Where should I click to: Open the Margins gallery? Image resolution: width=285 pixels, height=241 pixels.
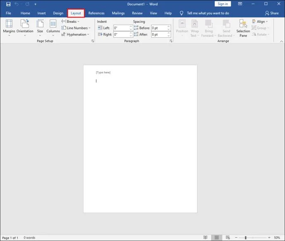(x=9, y=28)
